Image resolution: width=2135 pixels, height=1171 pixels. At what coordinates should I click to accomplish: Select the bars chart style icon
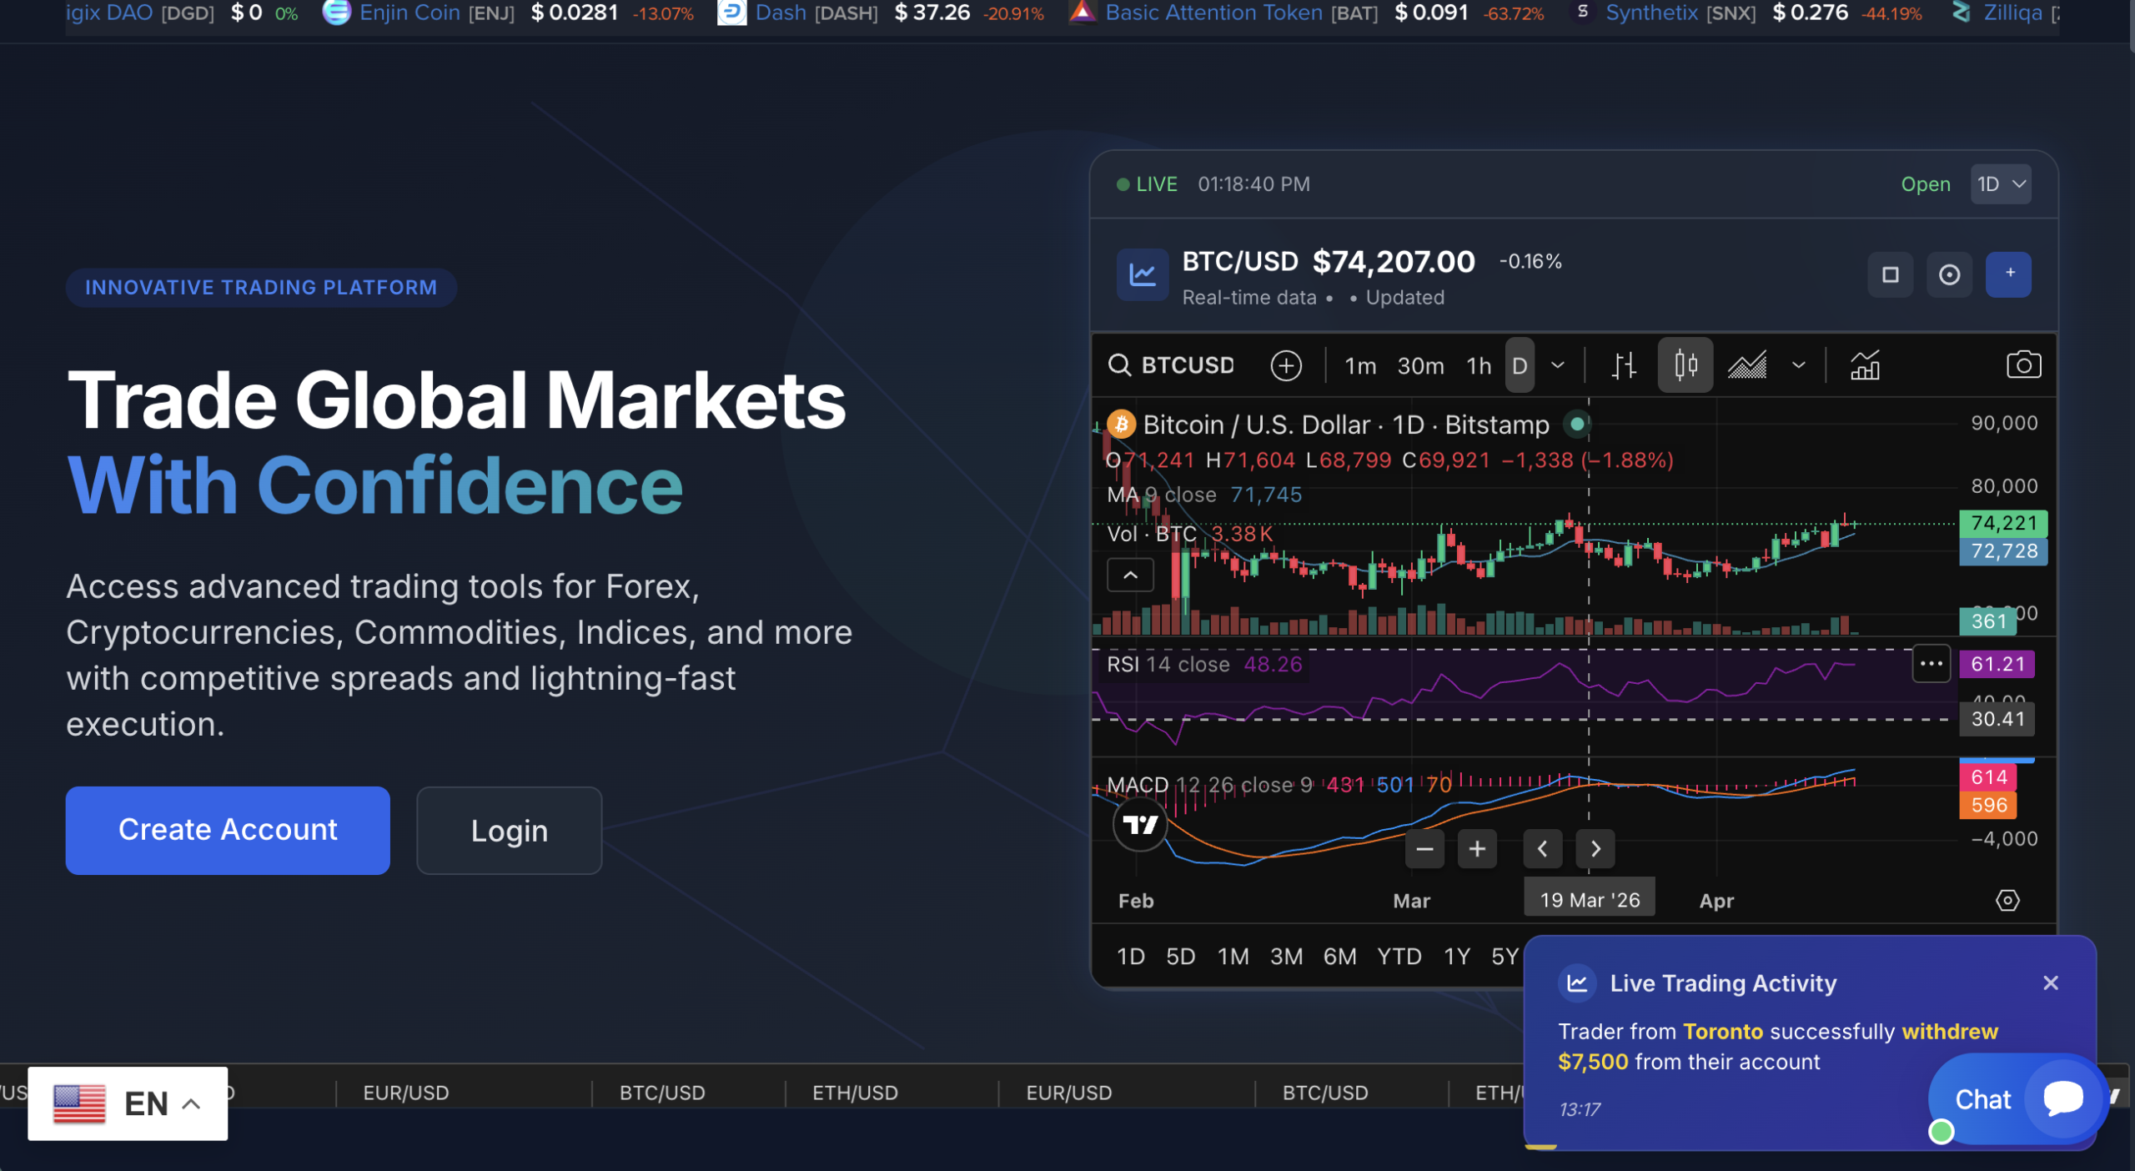1625,364
